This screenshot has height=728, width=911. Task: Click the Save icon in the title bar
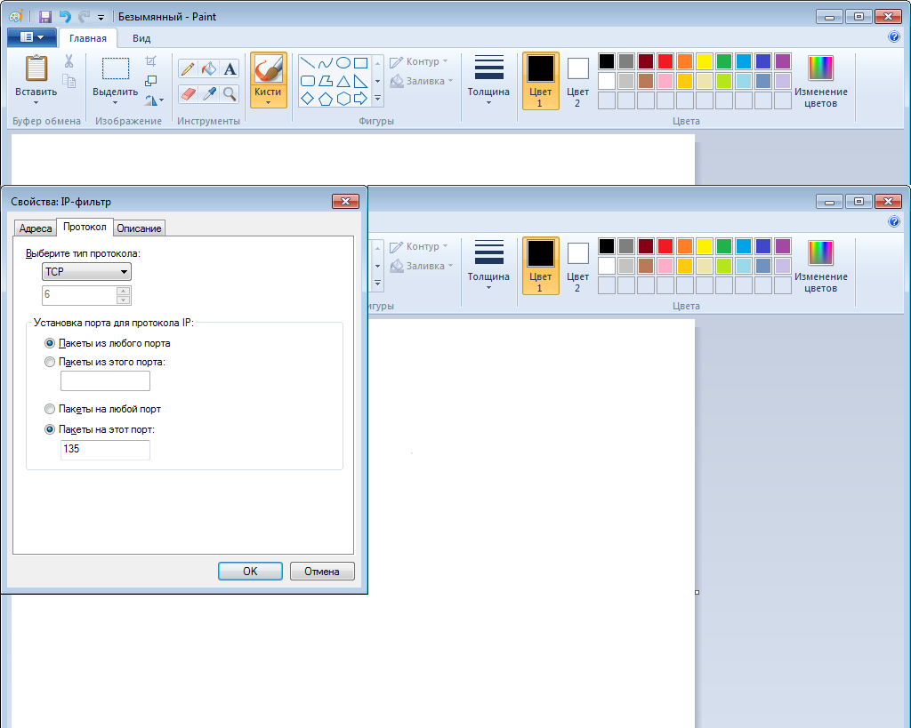44,17
